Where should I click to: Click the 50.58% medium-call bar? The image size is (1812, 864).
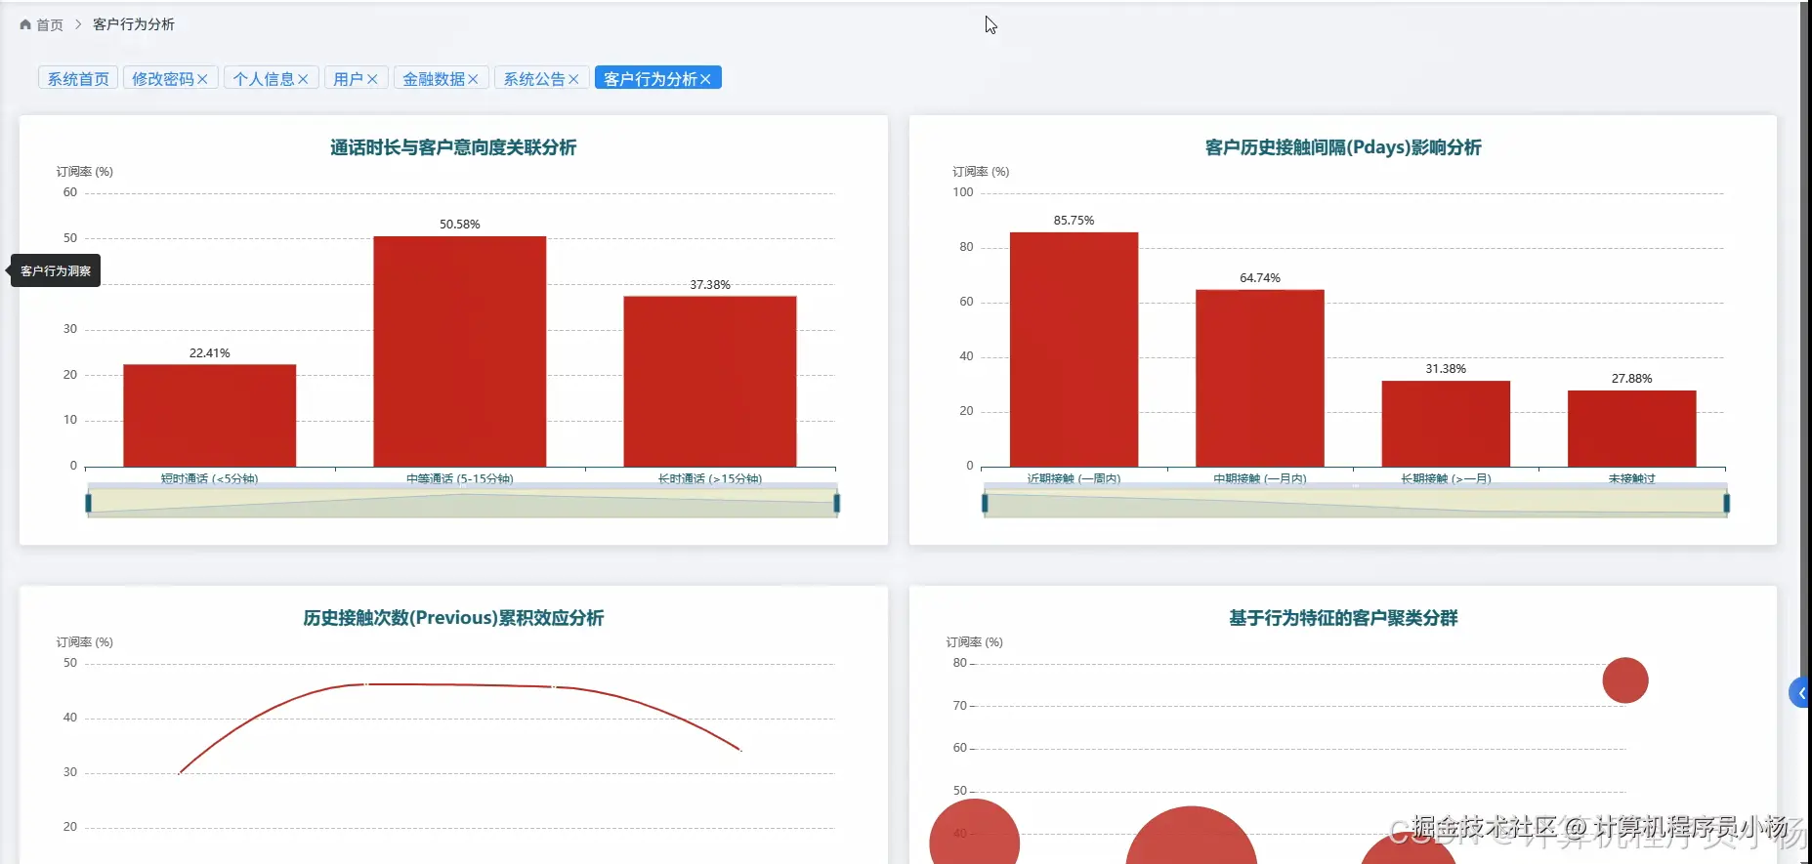pyautogui.click(x=460, y=351)
